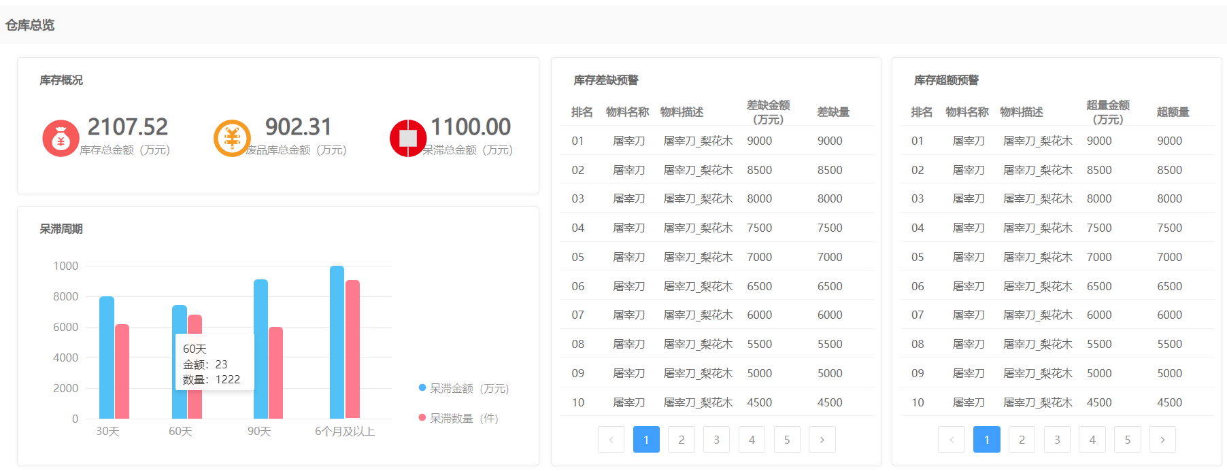Click 差缺金额 (万元) column header
The image size is (1227, 471).
768,112
